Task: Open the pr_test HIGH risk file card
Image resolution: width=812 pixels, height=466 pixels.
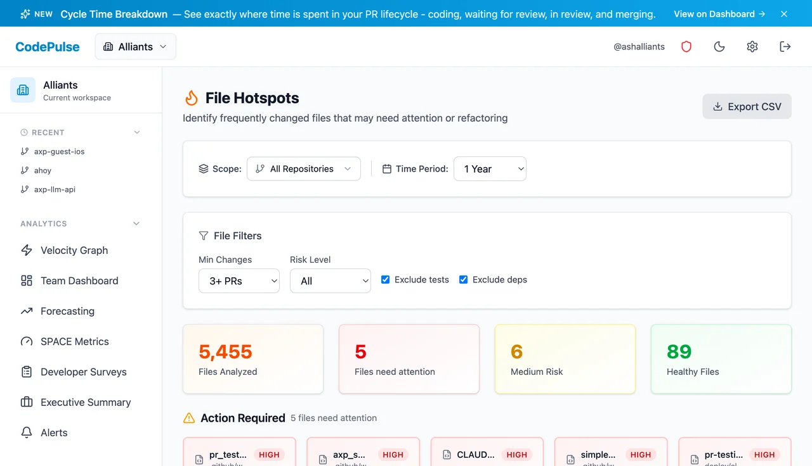Action: (x=239, y=451)
